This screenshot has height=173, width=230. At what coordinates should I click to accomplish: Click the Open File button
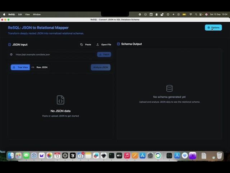tap(104, 45)
